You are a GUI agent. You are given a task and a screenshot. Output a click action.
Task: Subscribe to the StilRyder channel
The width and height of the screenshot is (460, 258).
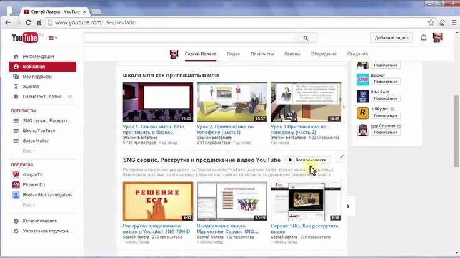386,115
